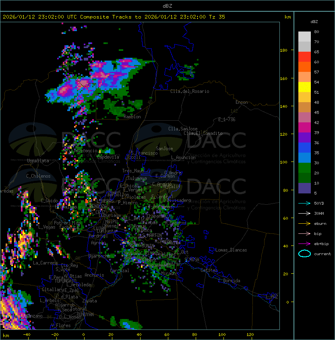Click the 'Agrelo' map label
The width and height of the screenshot is (335, 340).
[98, 243]
